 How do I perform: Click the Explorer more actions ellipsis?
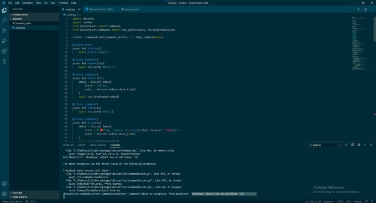point(54,9)
